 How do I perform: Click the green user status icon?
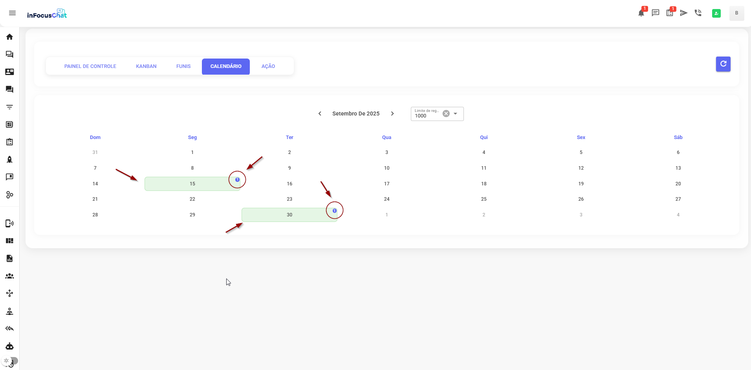(716, 13)
